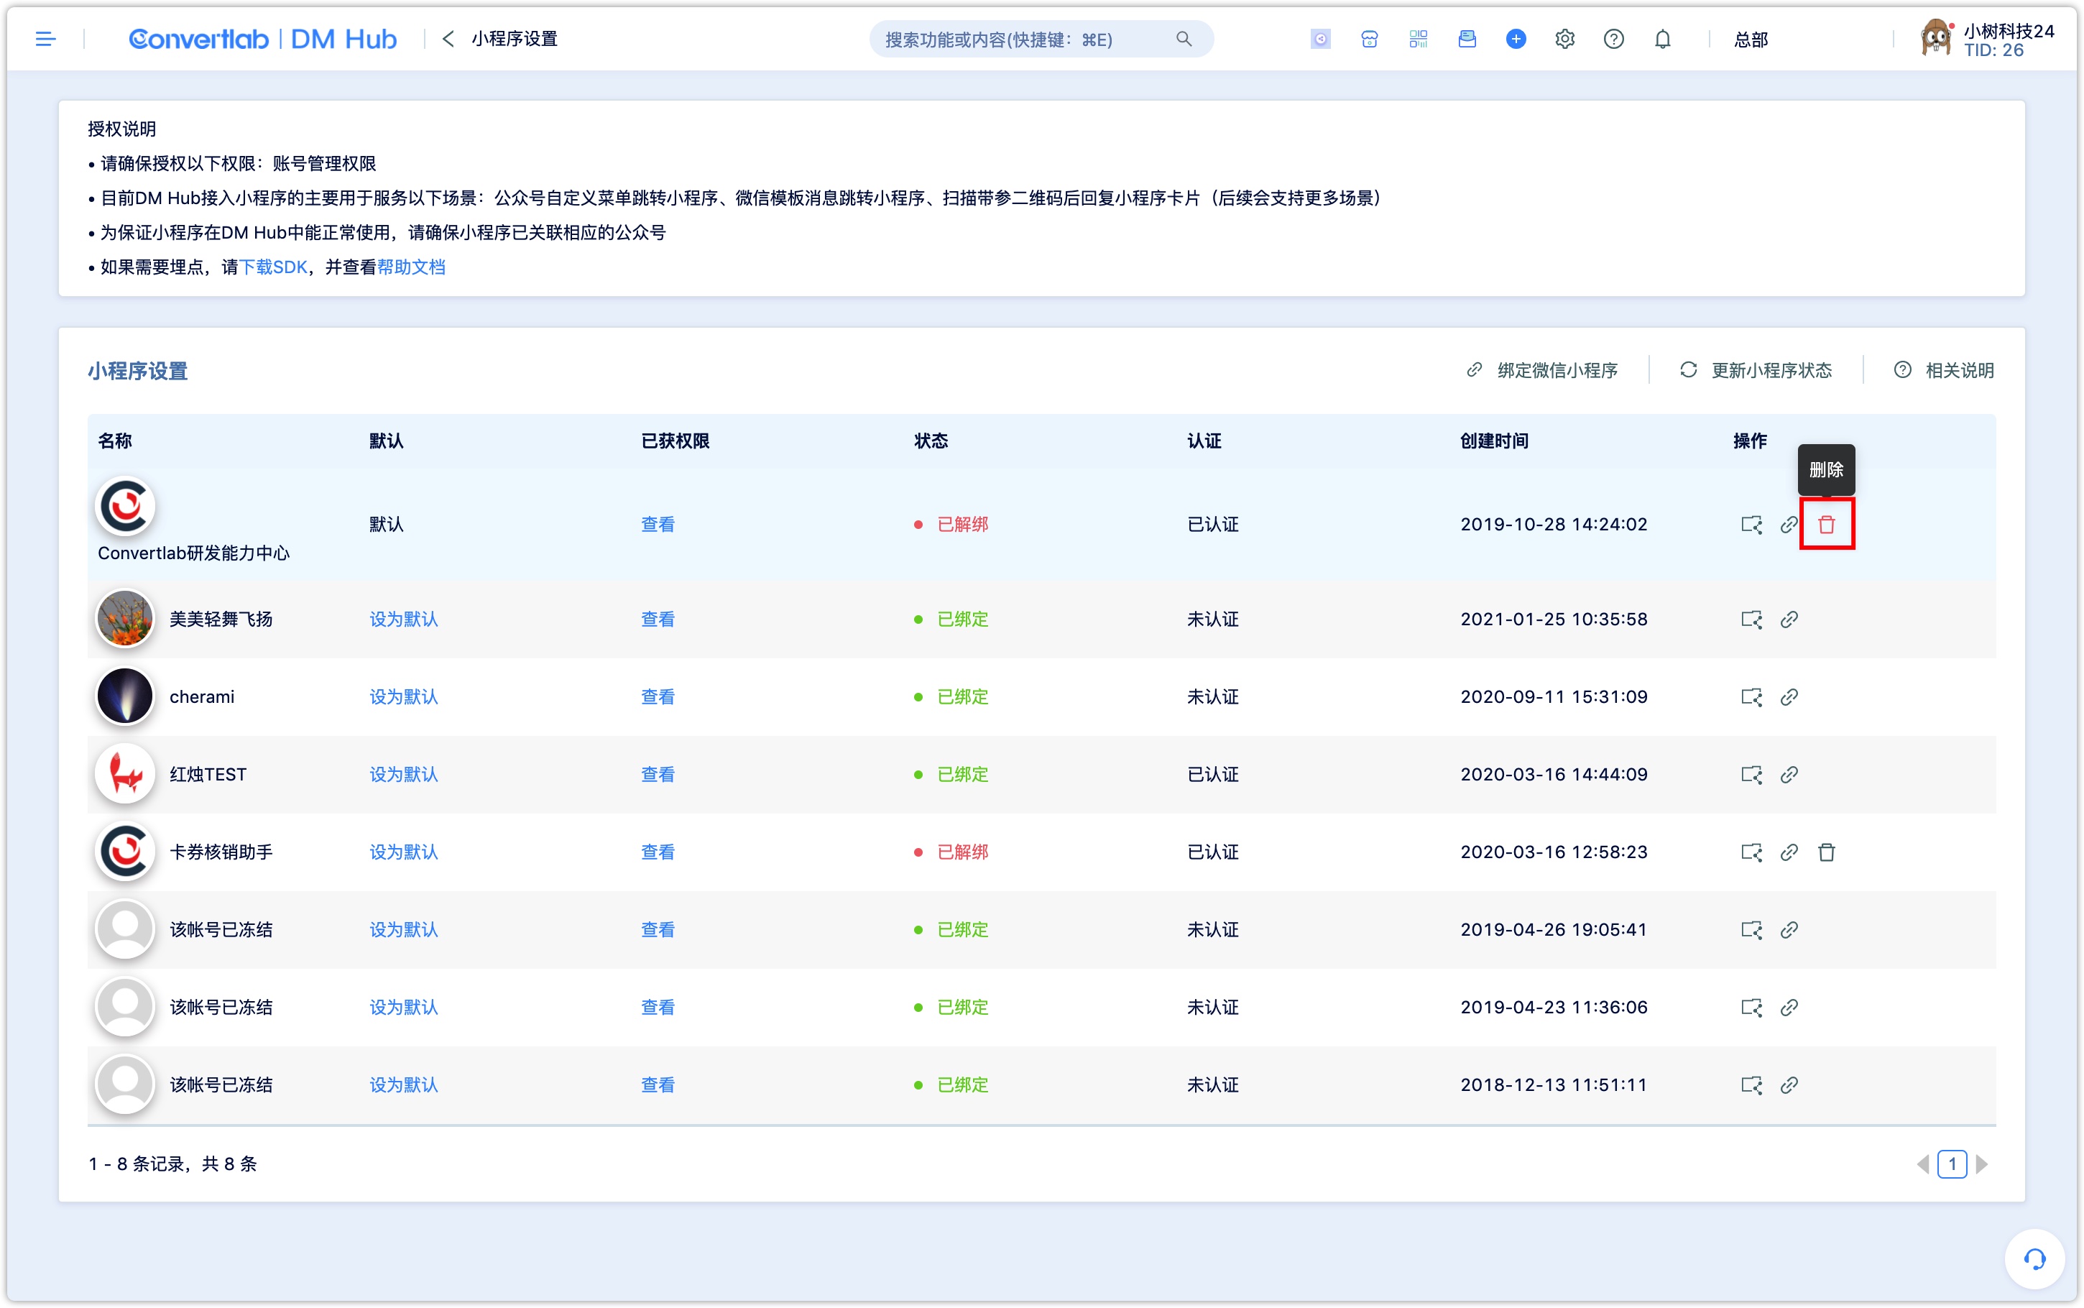Click the search magnifier icon
This screenshot has height=1308, width=2084.
pyautogui.click(x=1184, y=39)
